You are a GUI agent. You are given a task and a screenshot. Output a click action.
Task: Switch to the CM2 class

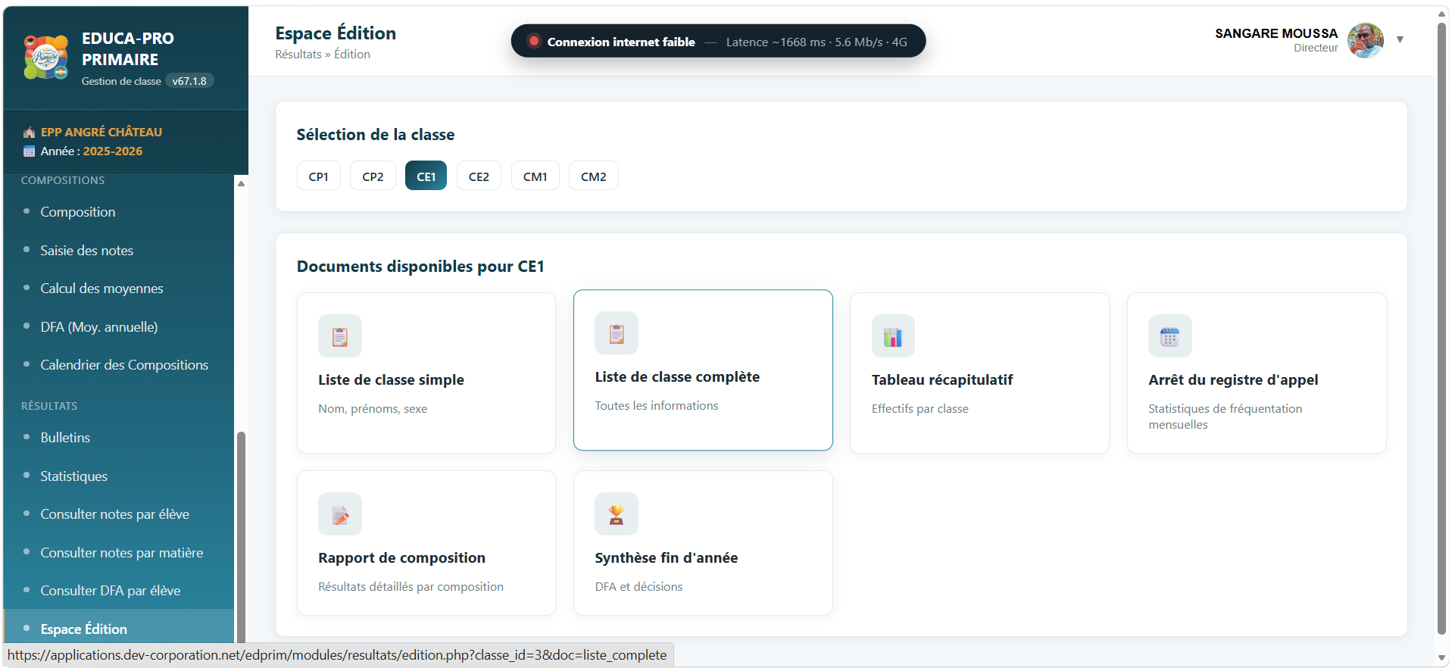[x=594, y=176]
